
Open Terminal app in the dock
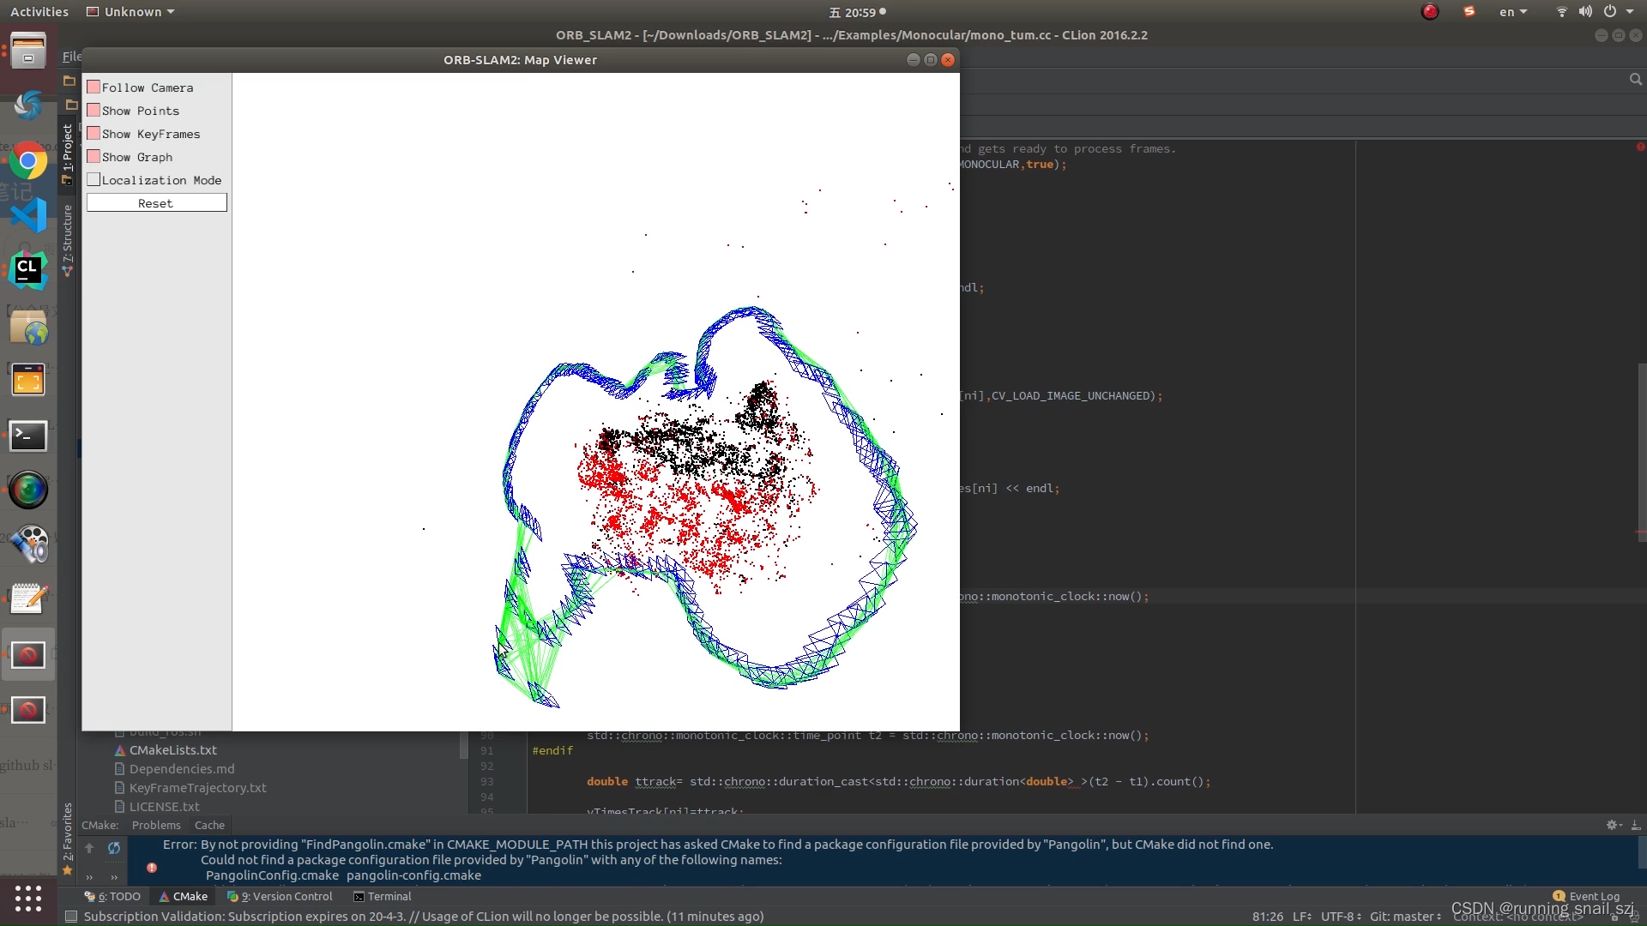[28, 436]
